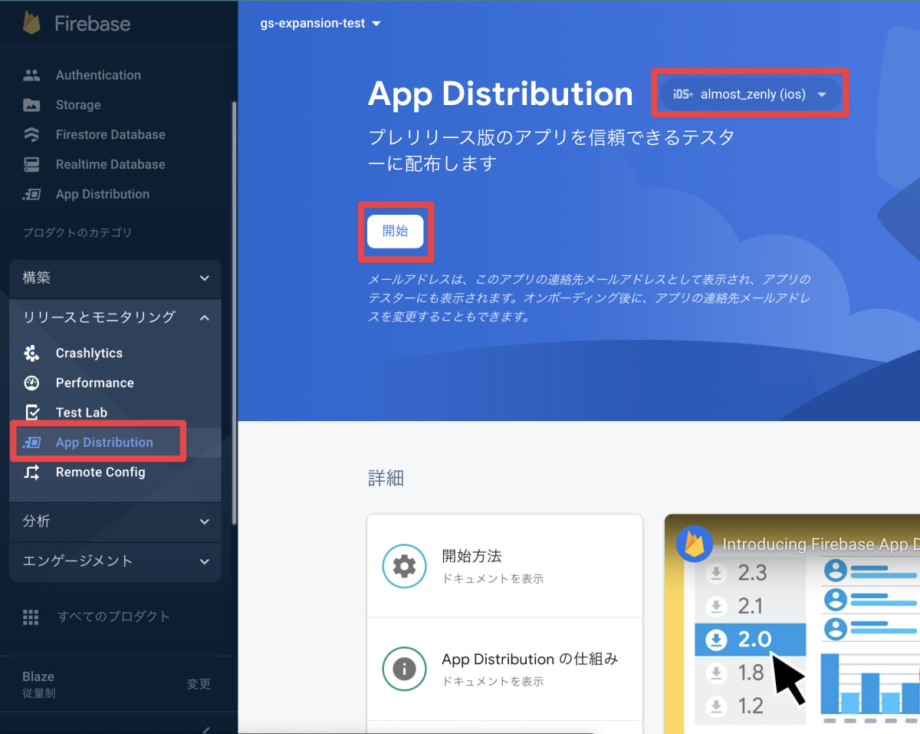
Task: Click the Test Lab icon
Action: click(31, 412)
